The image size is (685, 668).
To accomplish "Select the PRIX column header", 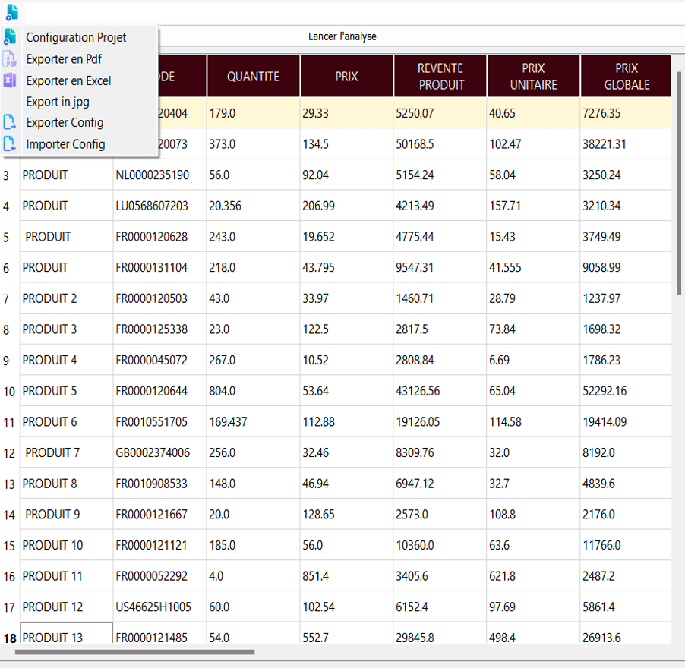I will pyautogui.click(x=346, y=76).
